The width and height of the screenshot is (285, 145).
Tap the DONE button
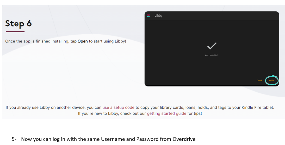tap(259, 80)
